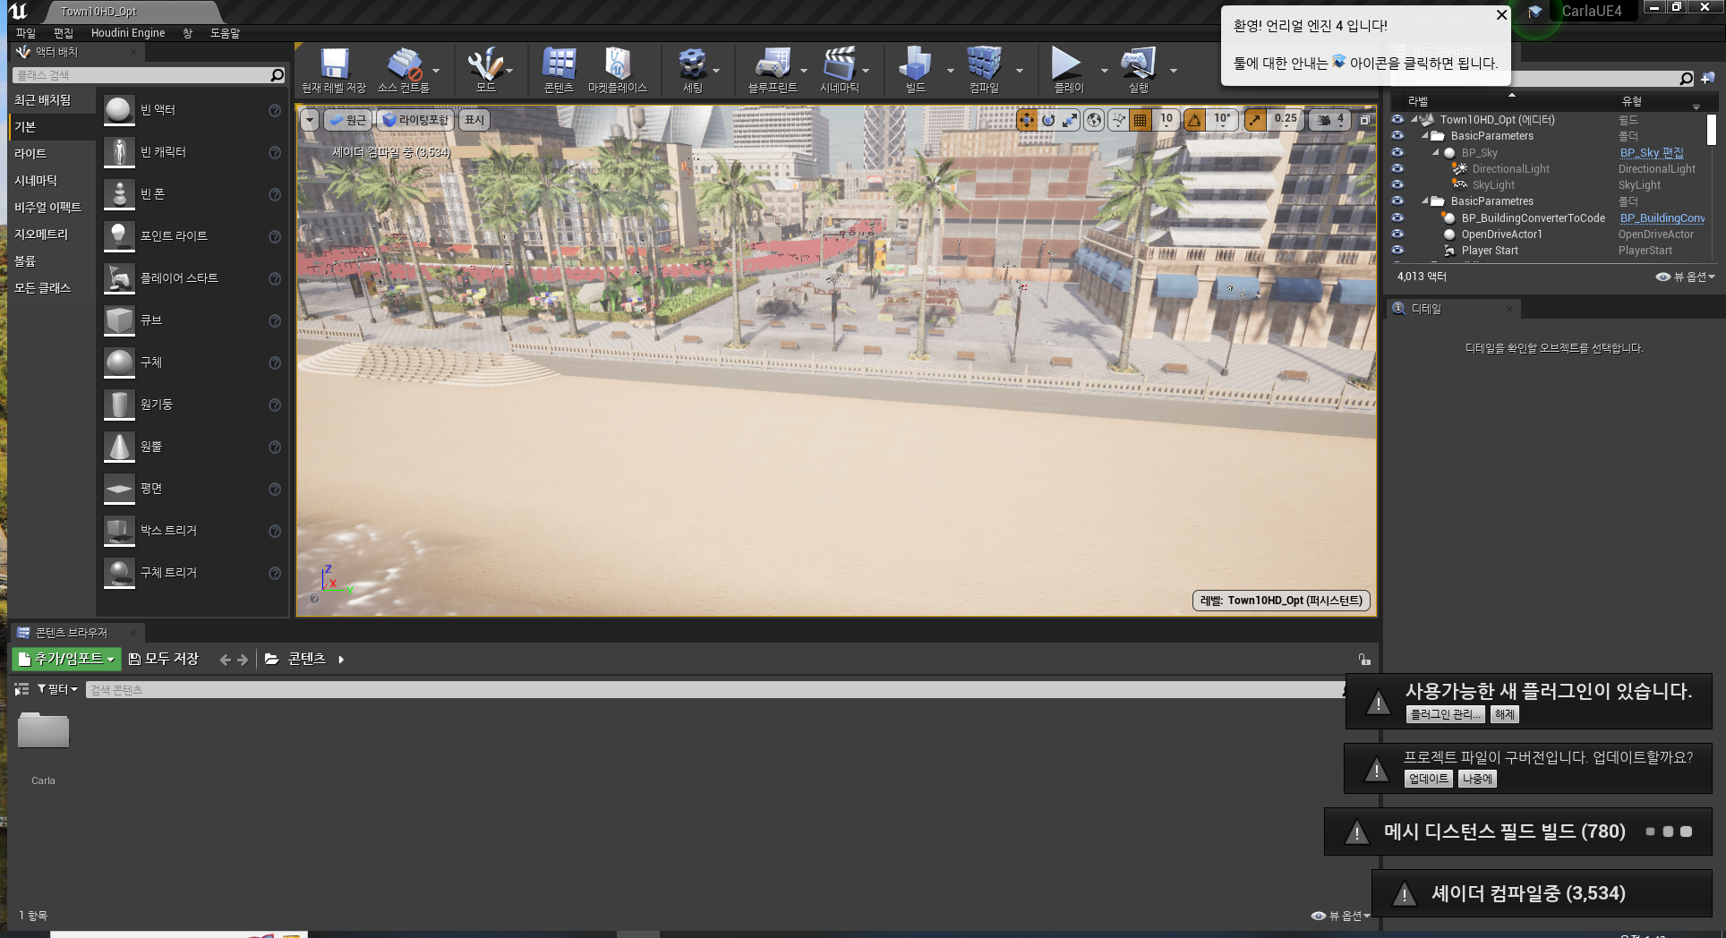This screenshot has height=938, width=1726.
Task: Maximize viewport with corner icon
Action: tap(1365, 120)
